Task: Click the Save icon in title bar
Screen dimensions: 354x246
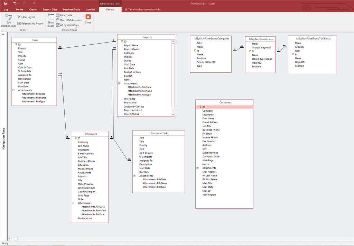Action: point(6,3)
